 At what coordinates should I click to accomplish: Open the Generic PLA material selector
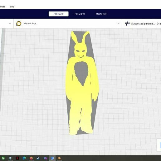tap(68, 23)
